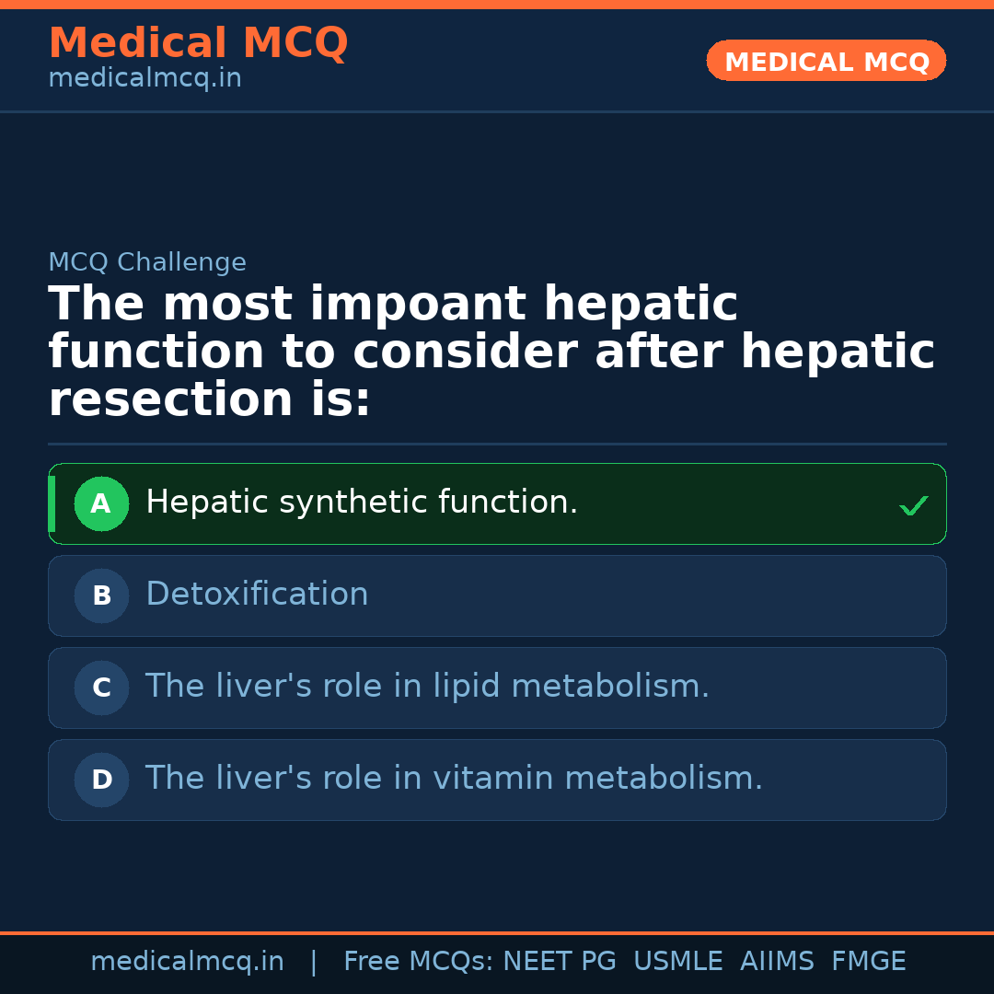Open the medicalmcq.in link in footer
Viewport: 994px width, 994px height.
(187, 962)
